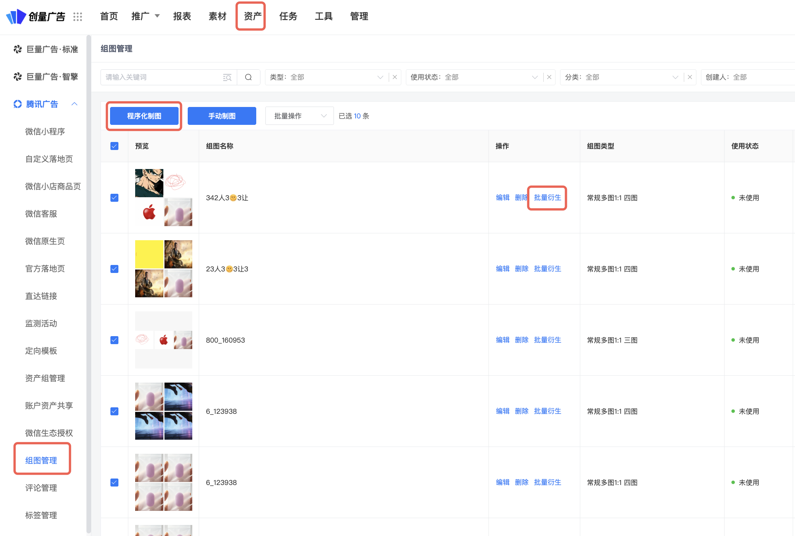Open the 报表 top menu
This screenshot has height=536, width=795.
point(182,16)
